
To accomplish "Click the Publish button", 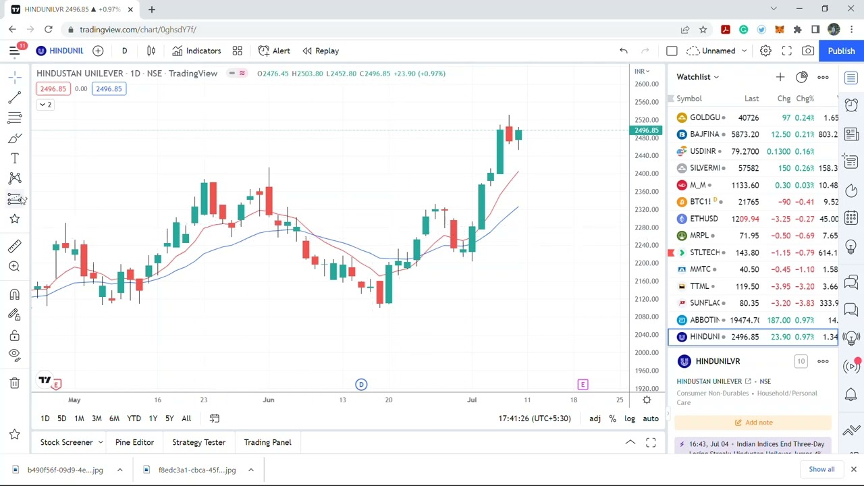I will coord(841,51).
